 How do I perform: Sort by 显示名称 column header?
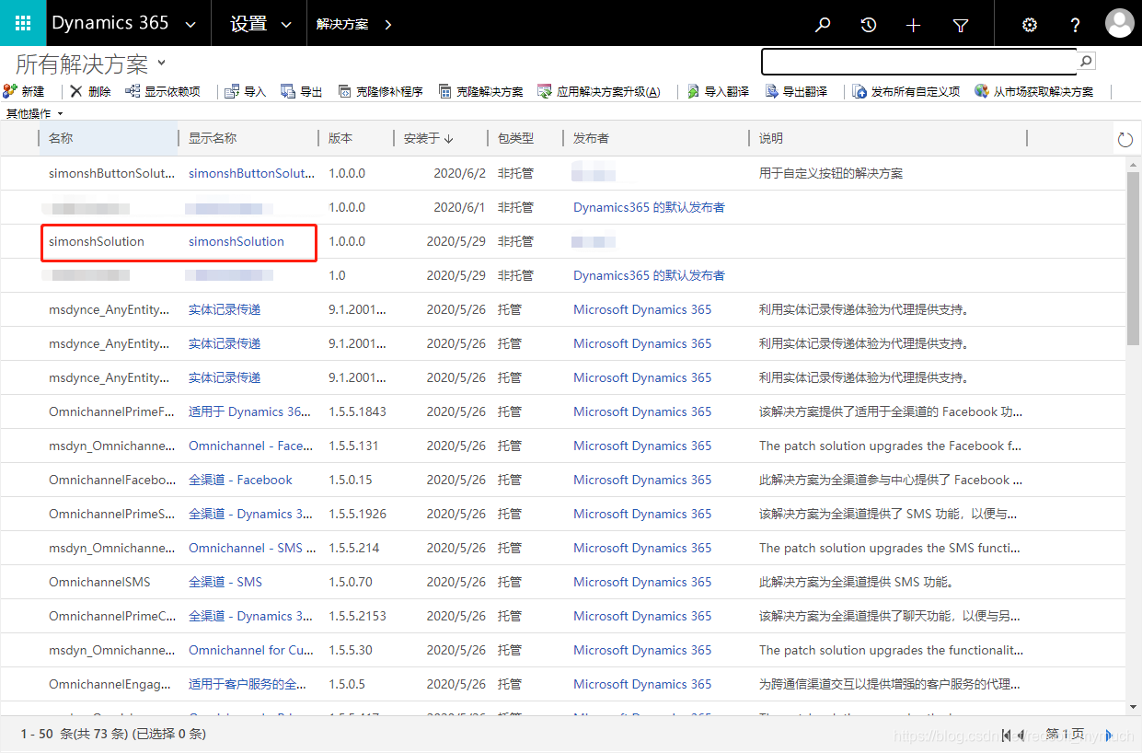(213, 138)
